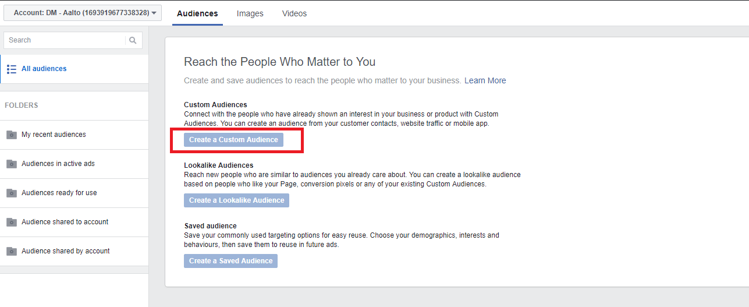Open the Learn More link
This screenshot has height=307, width=749.
pos(485,80)
